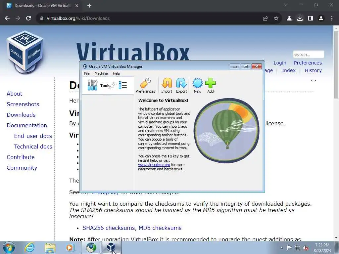Open the Login link on webpage
Screen dimensions: 339x254
(x=280, y=63)
